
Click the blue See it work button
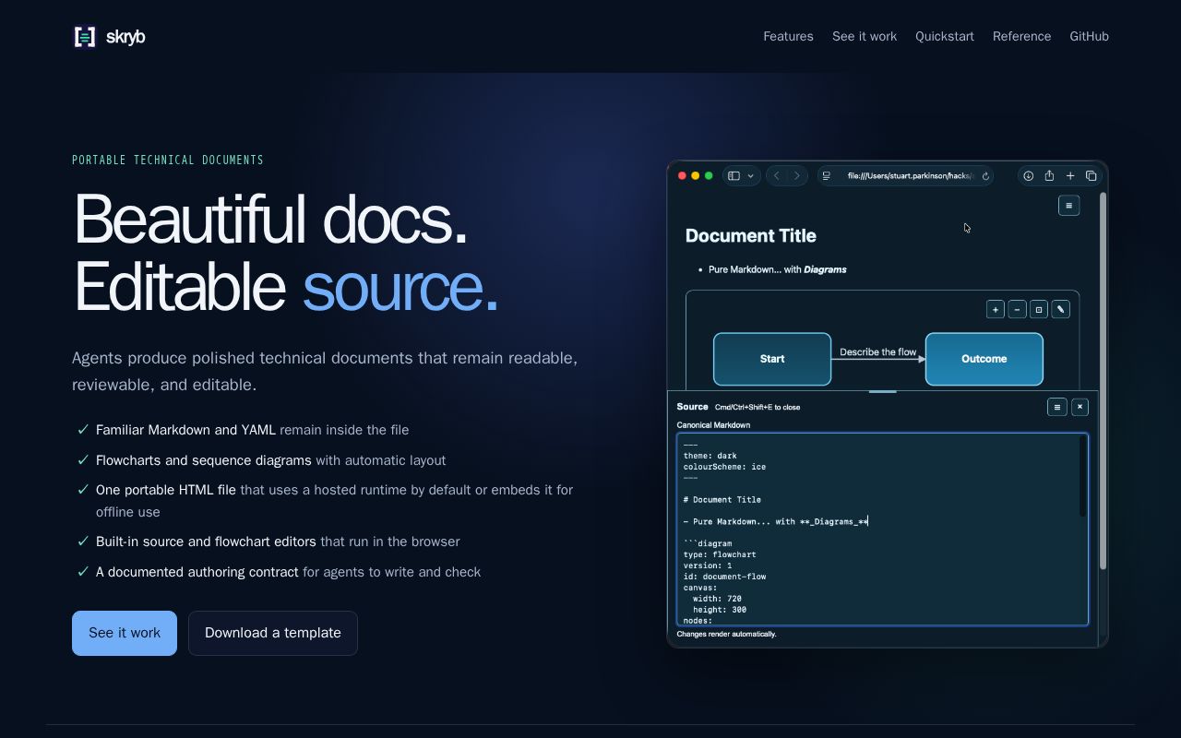[x=125, y=633]
